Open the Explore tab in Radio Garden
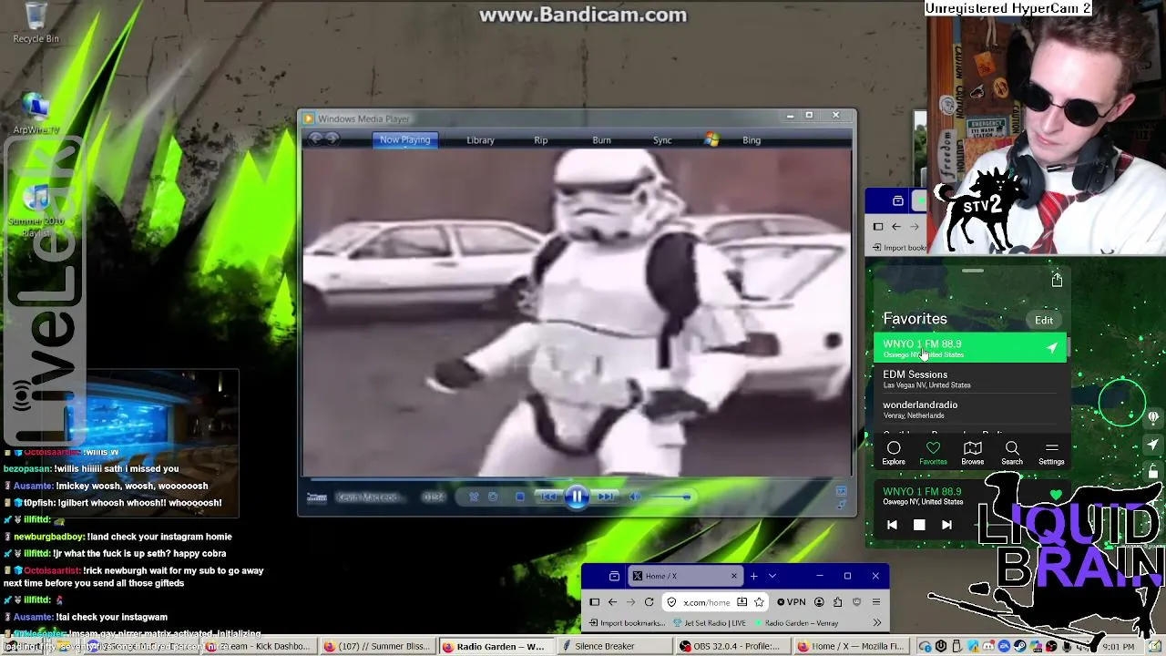1166x656 pixels. point(894,453)
